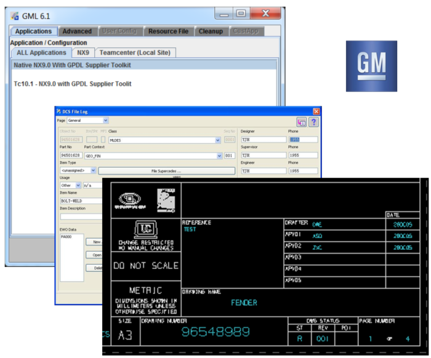This screenshot has height=358, width=431.
Task: Open the Resource File tab
Action: (x=168, y=31)
